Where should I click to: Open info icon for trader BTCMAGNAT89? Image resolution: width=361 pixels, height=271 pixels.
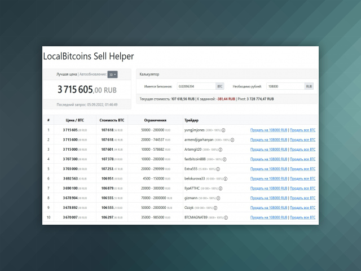pos(226,217)
